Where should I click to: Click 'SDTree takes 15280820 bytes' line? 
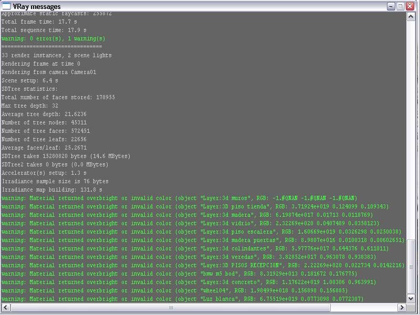click(66, 156)
